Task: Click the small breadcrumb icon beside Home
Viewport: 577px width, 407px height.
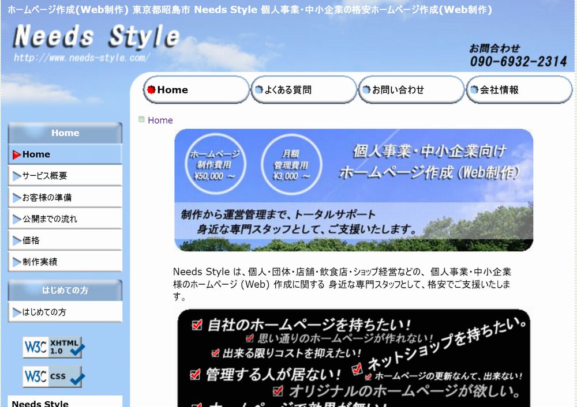Action: [x=141, y=120]
